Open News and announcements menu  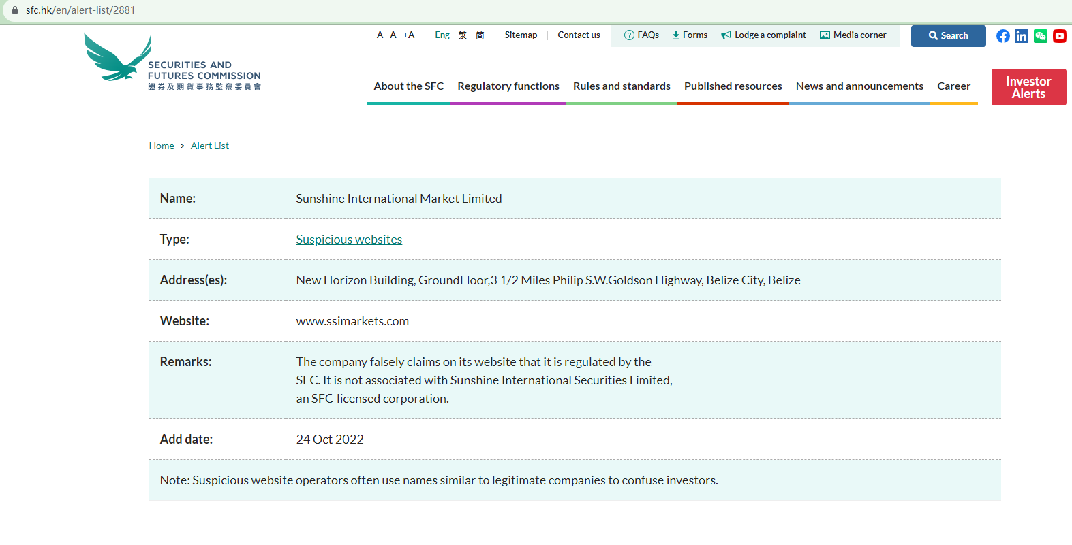coord(859,86)
